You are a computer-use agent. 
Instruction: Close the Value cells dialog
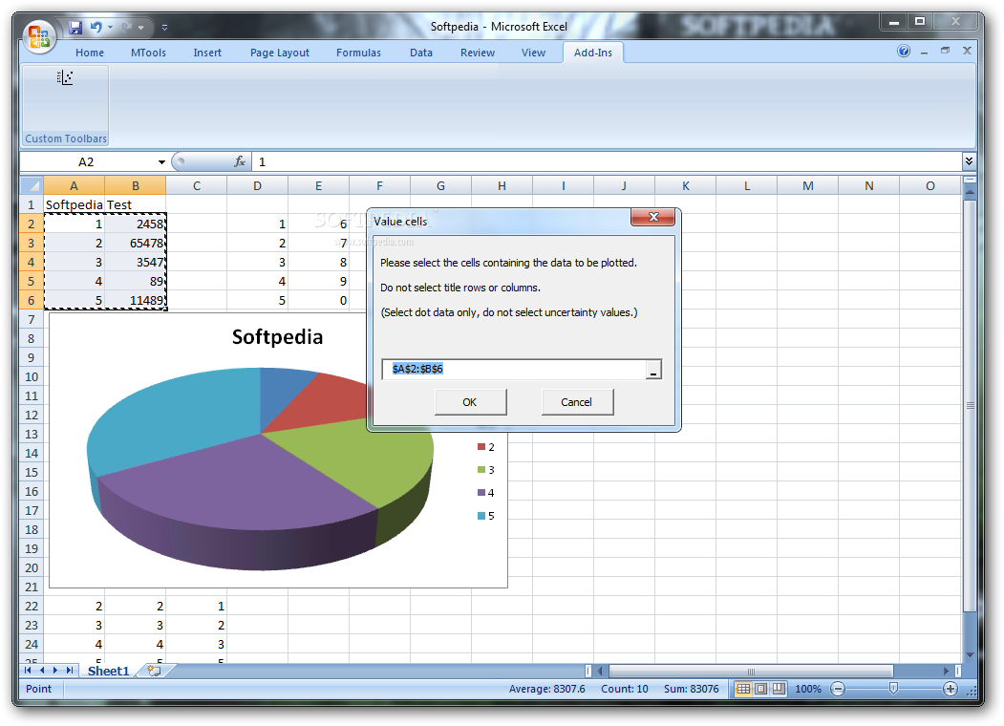click(x=653, y=217)
